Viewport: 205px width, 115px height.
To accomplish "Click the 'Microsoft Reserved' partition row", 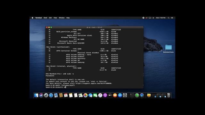I will pyautogui.click(x=83, y=41).
